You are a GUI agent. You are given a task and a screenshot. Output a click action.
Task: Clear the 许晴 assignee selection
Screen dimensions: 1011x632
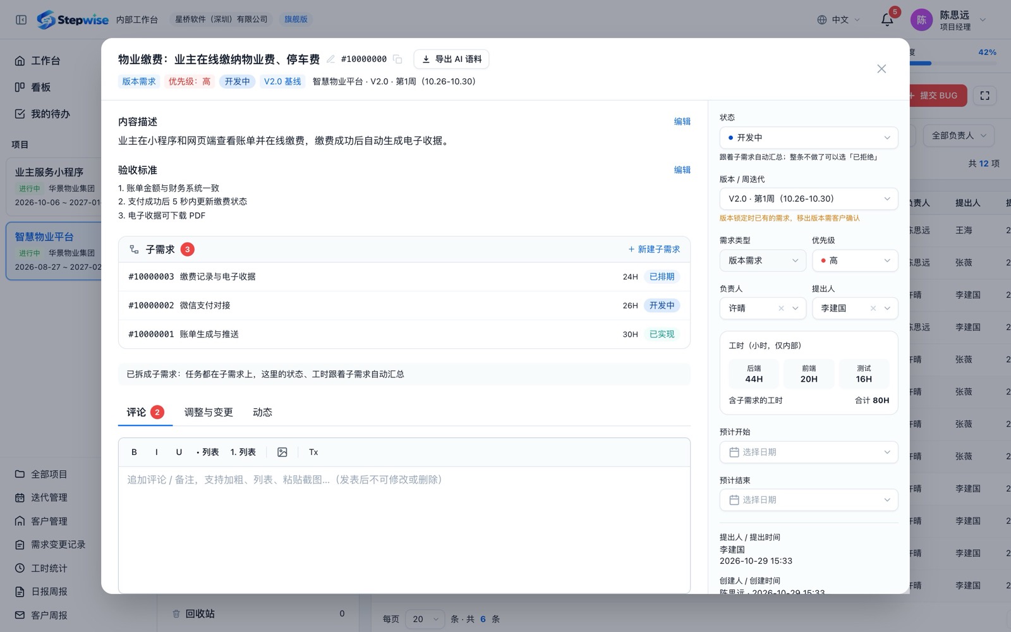(781, 308)
